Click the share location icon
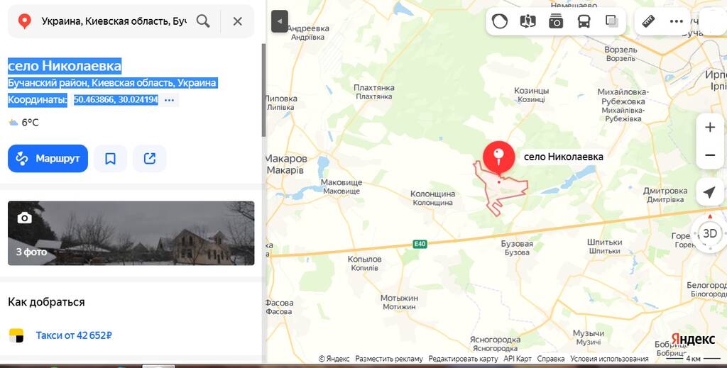This screenshot has width=727, height=368. pyautogui.click(x=149, y=159)
